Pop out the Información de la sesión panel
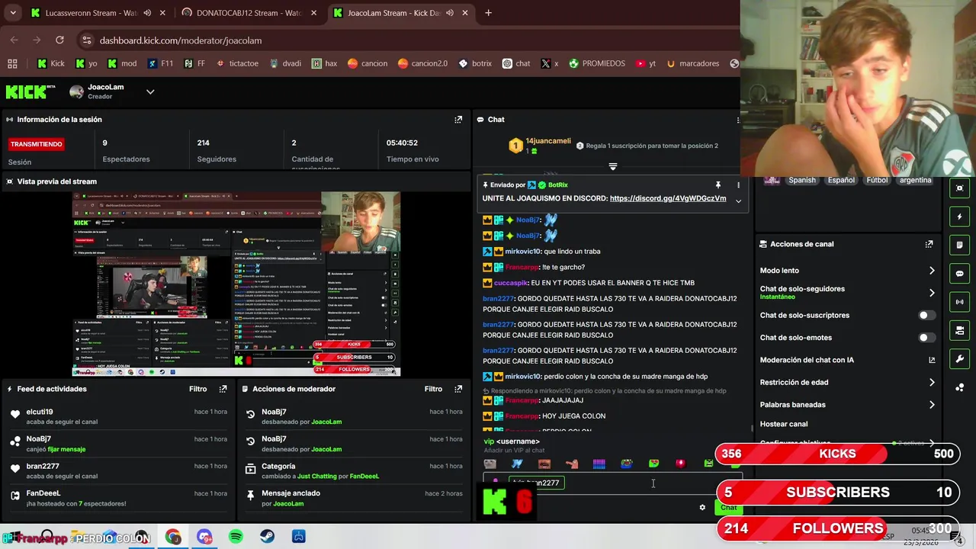 (x=458, y=120)
